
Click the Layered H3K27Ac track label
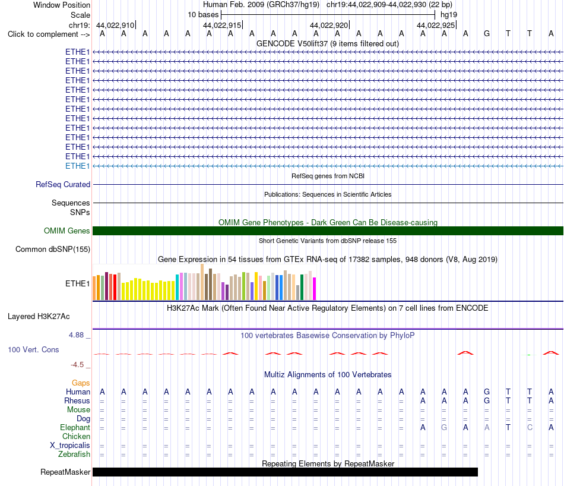click(x=39, y=317)
